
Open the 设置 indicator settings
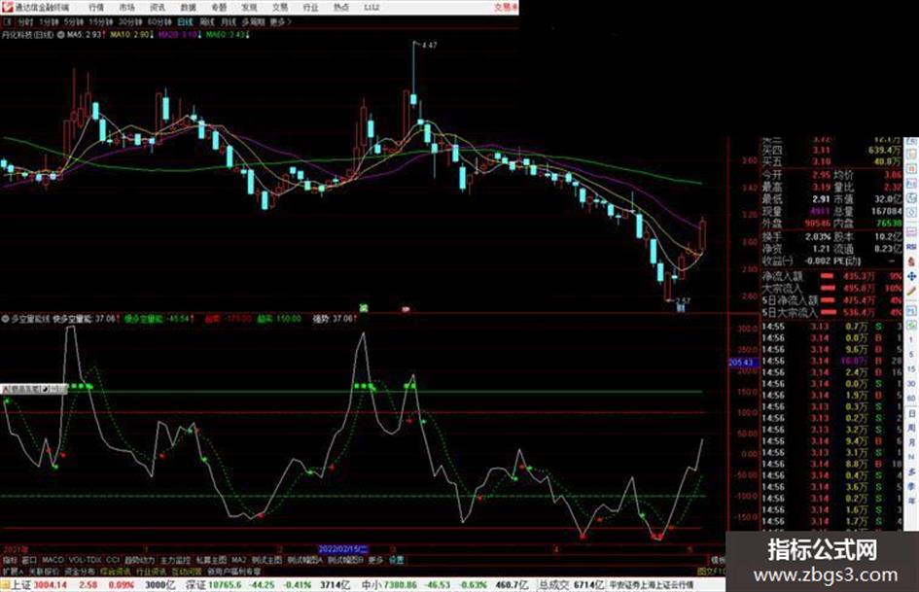click(396, 560)
